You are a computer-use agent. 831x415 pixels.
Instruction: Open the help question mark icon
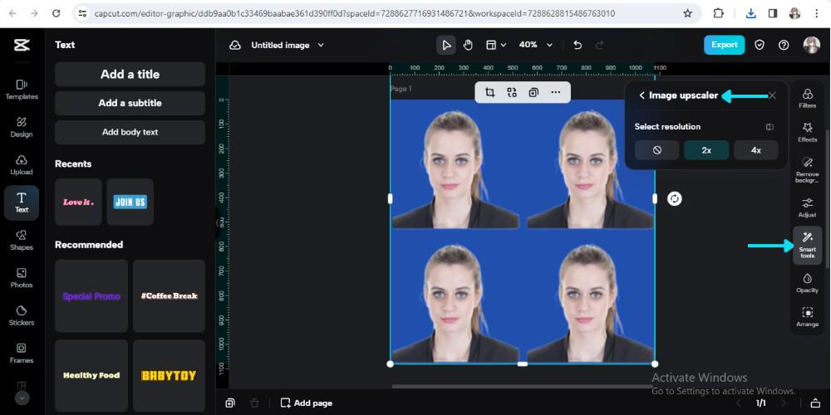pos(784,45)
